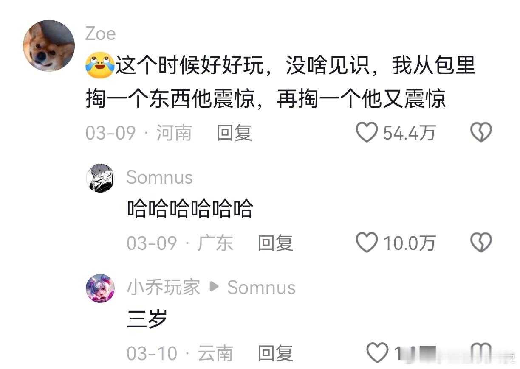This screenshot has height=369, width=520.
Task: Select the 三岁 reply text
Action: pos(147,319)
